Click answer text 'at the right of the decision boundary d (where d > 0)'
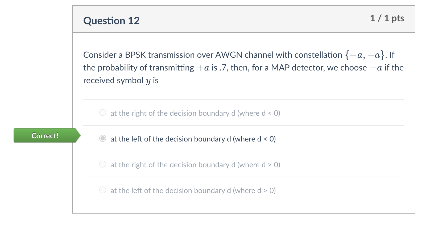430x225 pixels. coord(195,165)
